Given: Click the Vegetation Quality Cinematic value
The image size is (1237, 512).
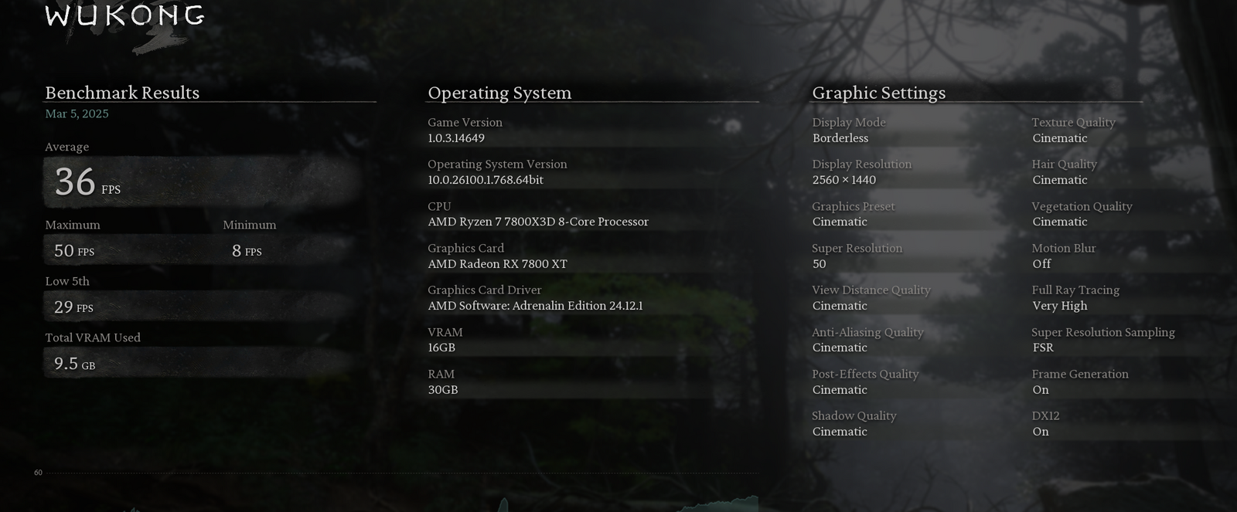Looking at the screenshot, I should [x=1060, y=222].
